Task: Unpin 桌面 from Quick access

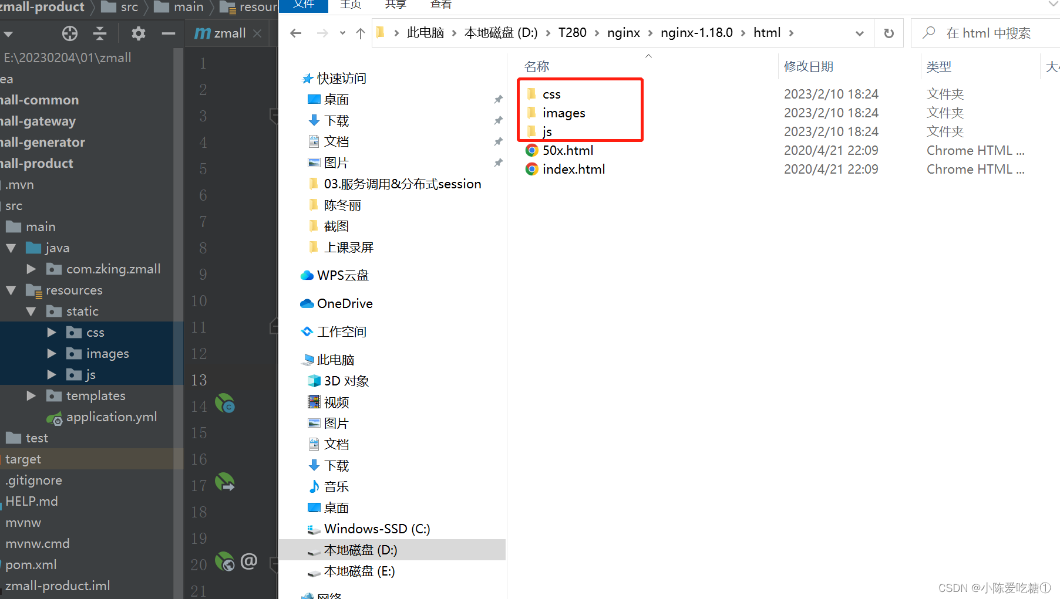Action: tap(498, 99)
